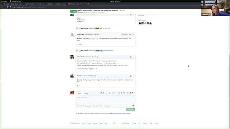Viewport: 230px width, 129px height.
Task: Open the Help footer link
Action: (106, 123)
